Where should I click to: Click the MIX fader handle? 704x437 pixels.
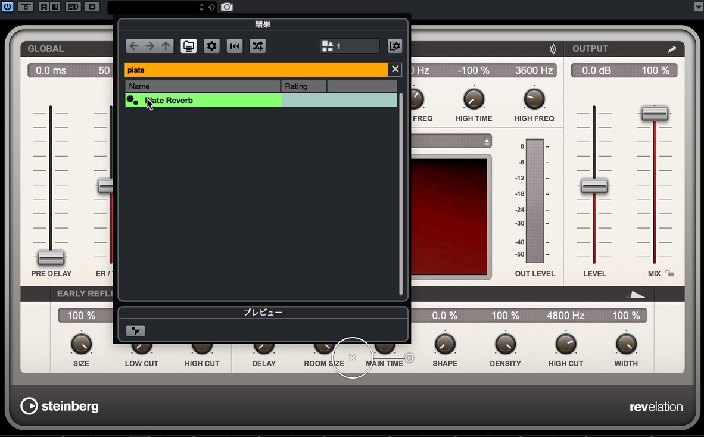pos(655,113)
